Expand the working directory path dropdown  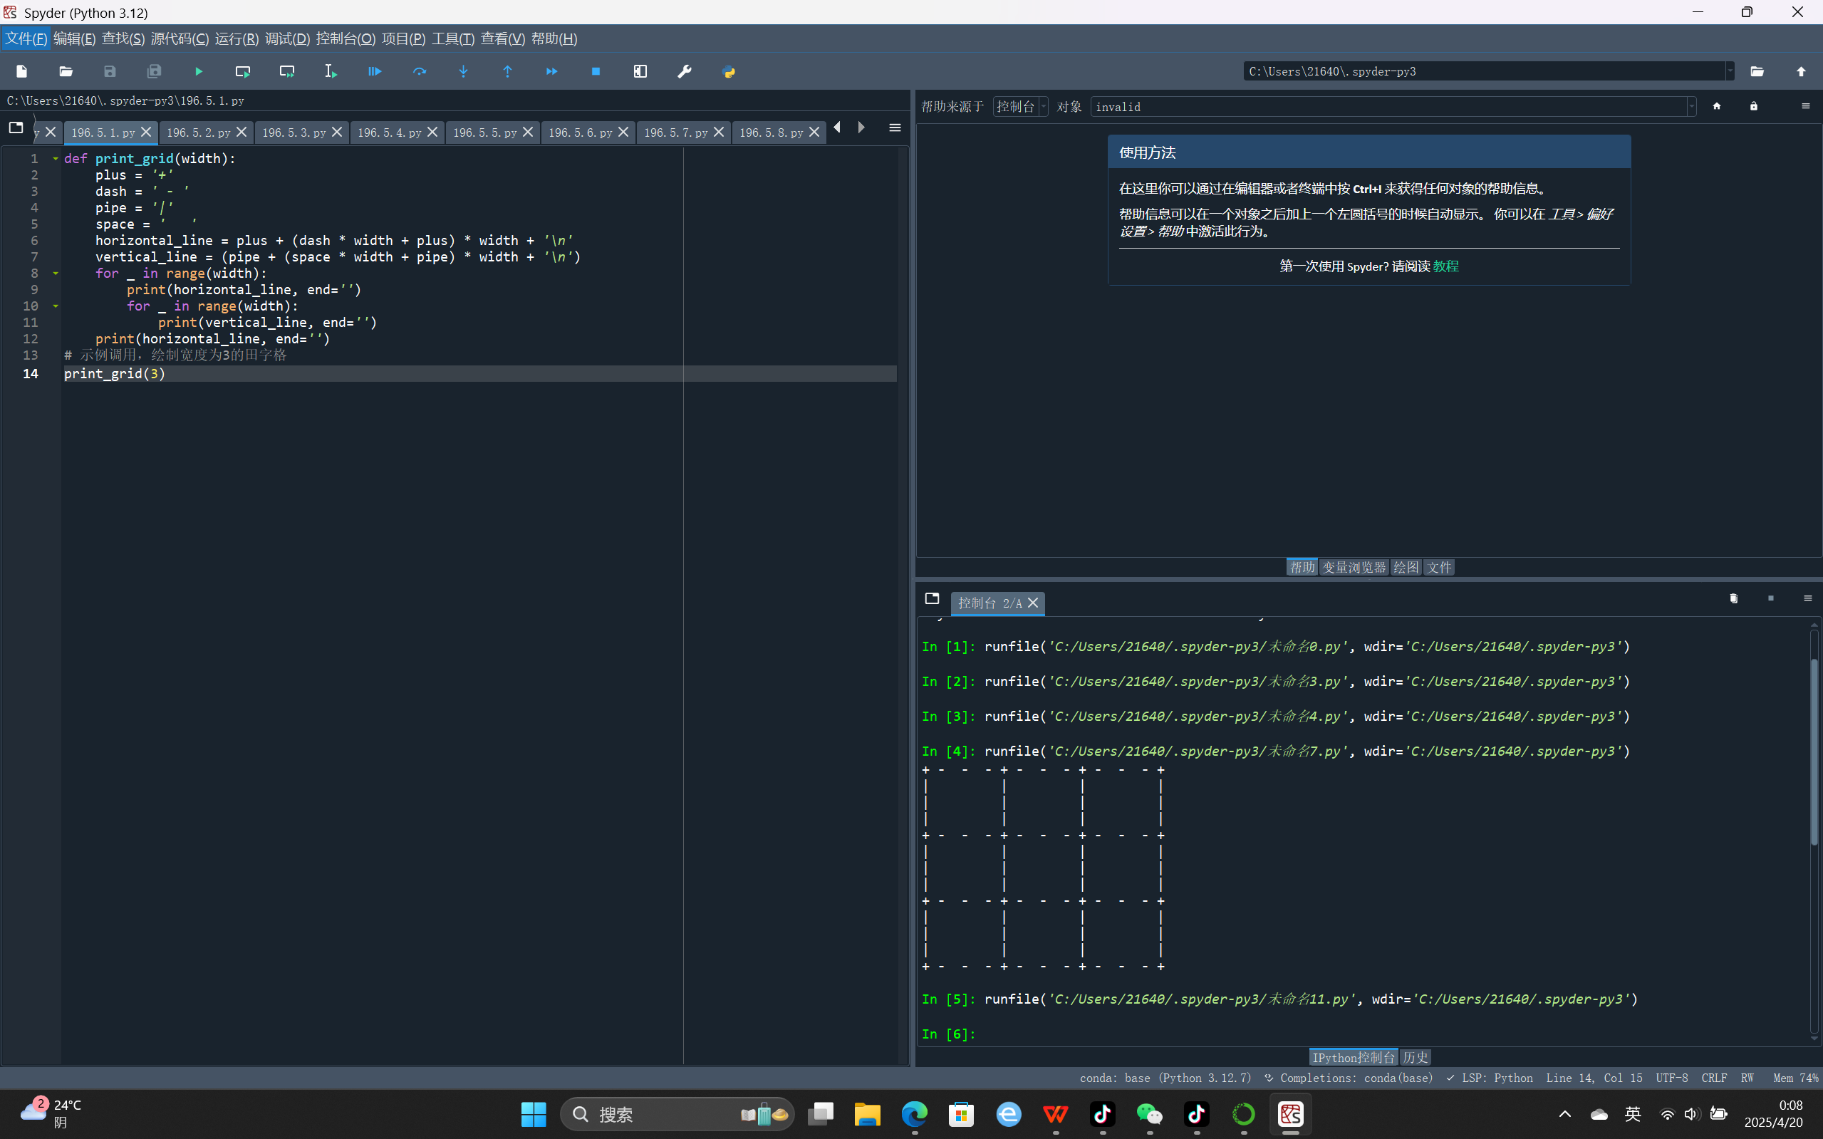click(1730, 71)
